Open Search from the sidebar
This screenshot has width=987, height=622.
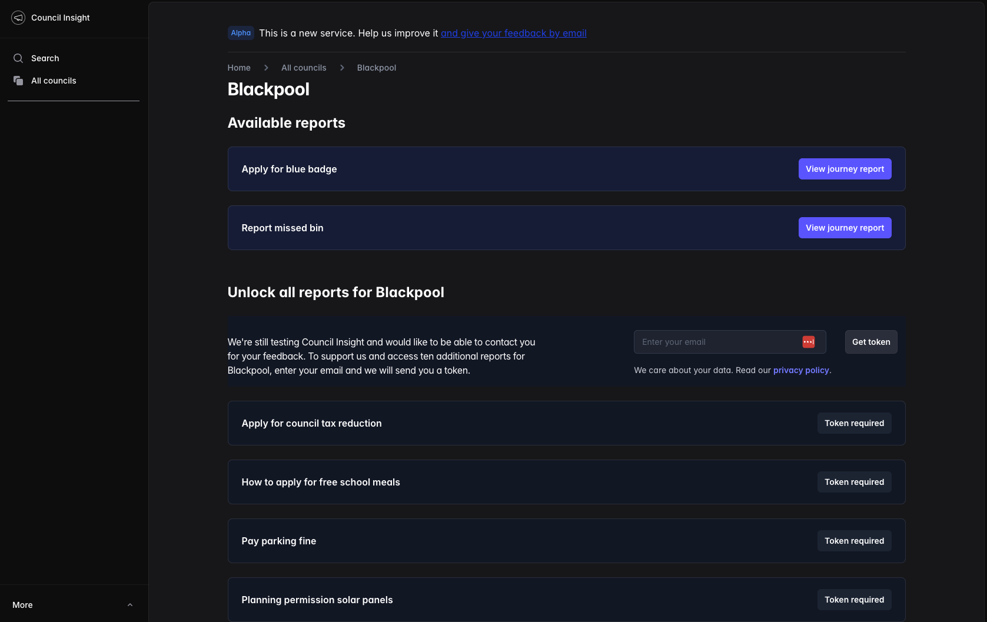click(x=45, y=58)
